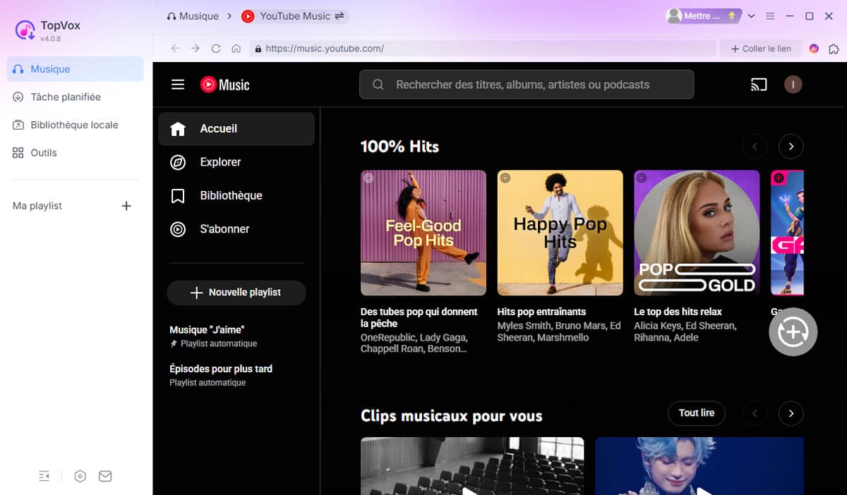
Task: Show next items in 100% Hits carousel
Action: pyautogui.click(x=791, y=147)
